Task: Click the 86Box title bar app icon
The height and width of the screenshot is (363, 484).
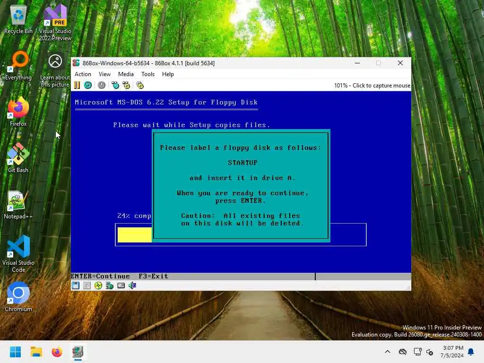Action: [76, 63]
